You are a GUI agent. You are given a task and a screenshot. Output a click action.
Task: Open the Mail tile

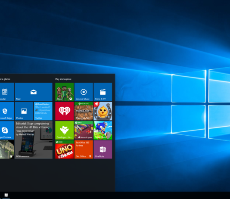coord(34,92)
